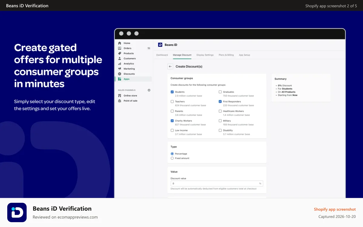Check the Healthcare Workers consumer group
Screen dimensions: 363x227
coord(220,111)
